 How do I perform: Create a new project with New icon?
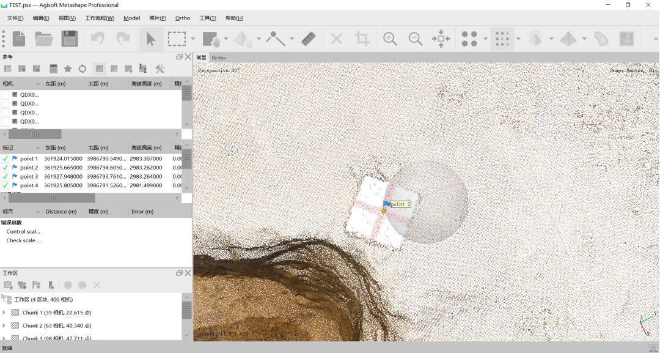[19, 39]
